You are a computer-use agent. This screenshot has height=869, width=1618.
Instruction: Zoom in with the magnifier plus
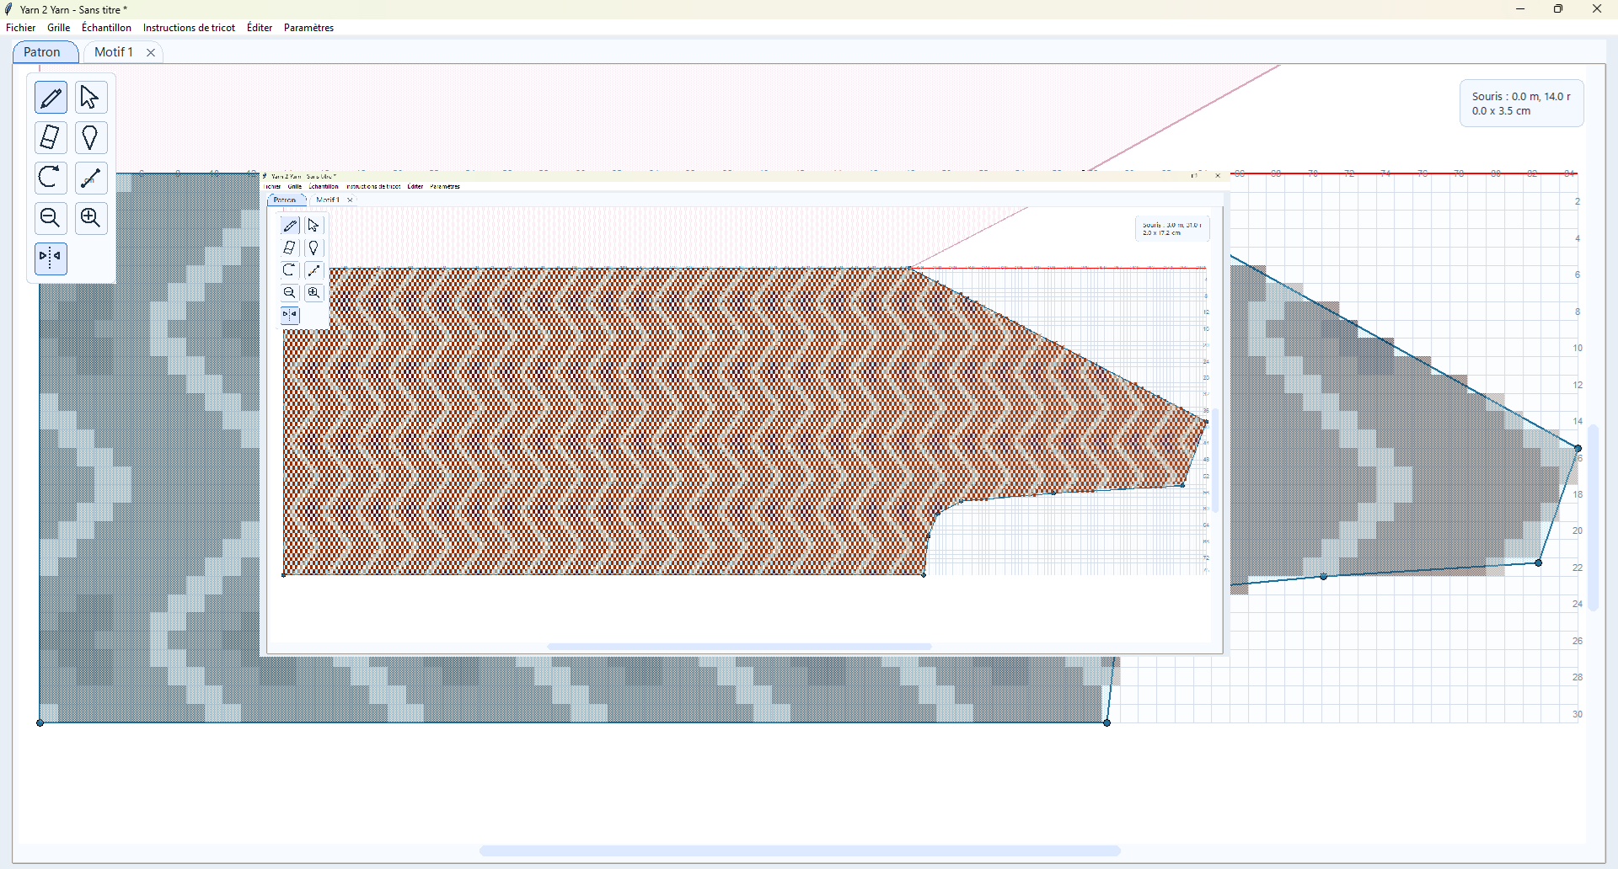pos(90,218)
